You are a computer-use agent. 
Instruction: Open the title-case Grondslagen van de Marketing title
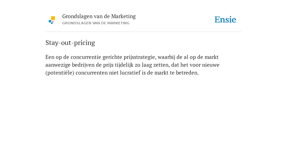[99, 16]
